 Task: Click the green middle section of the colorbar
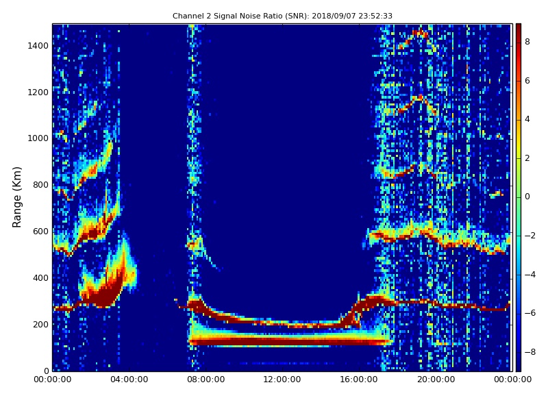[519, 197]
